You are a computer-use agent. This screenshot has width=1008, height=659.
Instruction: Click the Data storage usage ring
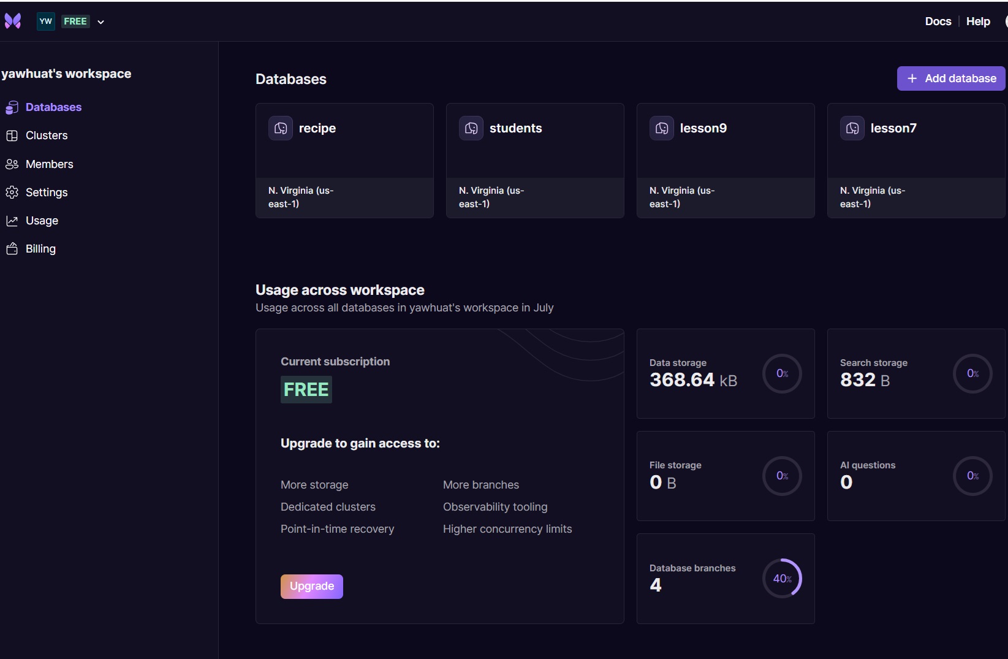tap(782, 373)
